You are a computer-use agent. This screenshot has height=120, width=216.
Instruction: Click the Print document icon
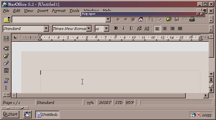(192, 19)
